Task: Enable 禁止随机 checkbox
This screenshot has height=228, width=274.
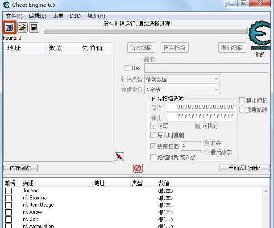Action: tap(242, 100)
